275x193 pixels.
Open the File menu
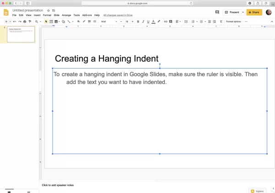pos(14,15)
